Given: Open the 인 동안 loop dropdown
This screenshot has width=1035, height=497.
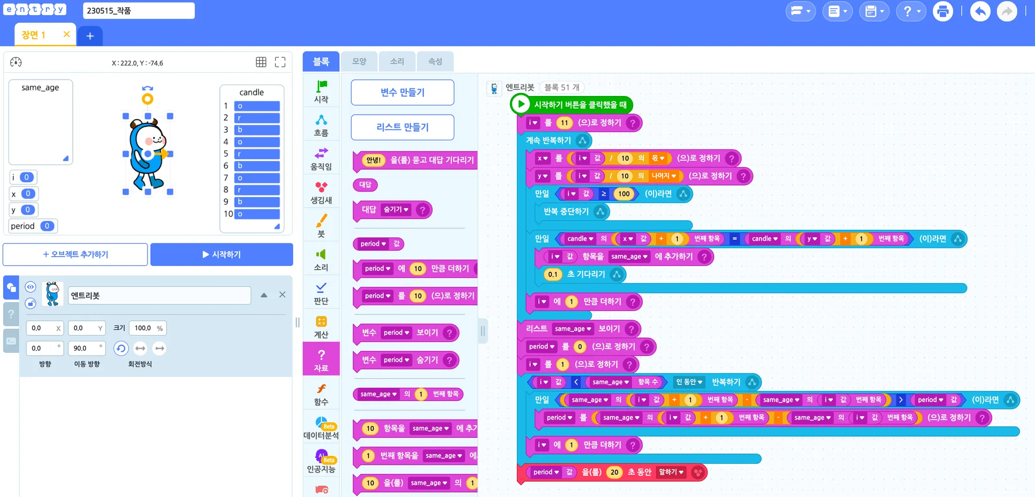Looking at the screenshot, I should [x=690, y=382].
